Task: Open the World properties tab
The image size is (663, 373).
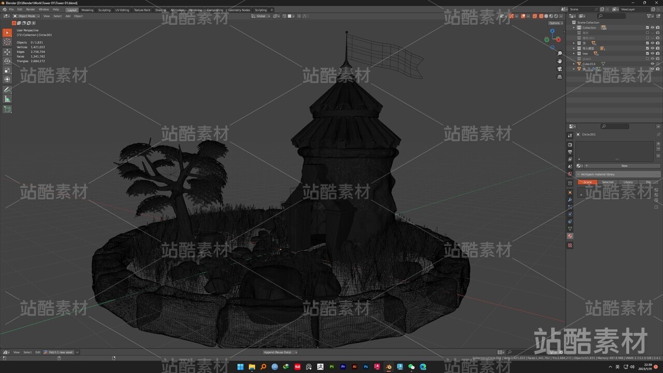Action: [x=570, y=174]
